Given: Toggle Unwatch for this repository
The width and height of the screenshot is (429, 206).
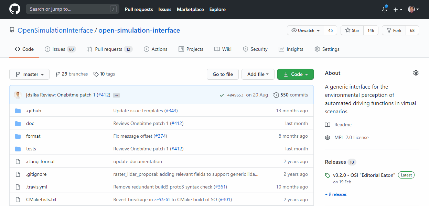Looking at the screenshot, I should [305, 30].
